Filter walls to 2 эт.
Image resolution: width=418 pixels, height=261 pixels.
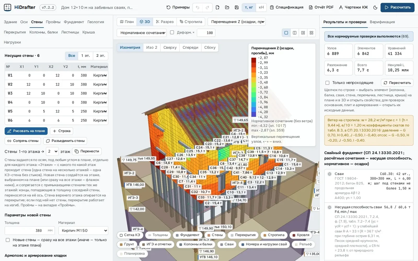pos(101,56)
